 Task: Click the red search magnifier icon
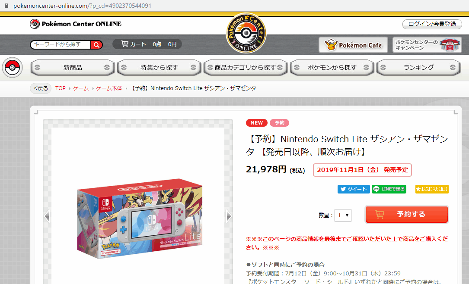coord(96,45)
